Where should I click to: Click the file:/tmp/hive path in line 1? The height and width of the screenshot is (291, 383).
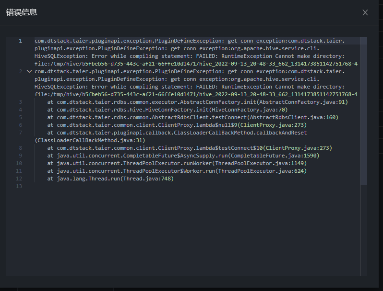(196, 64)
